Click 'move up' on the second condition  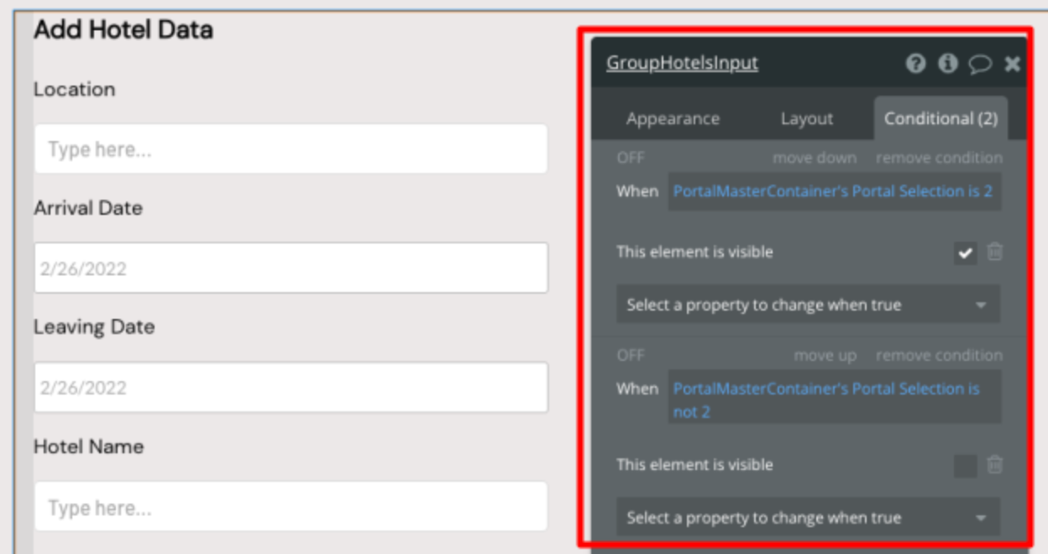(825, 355)
